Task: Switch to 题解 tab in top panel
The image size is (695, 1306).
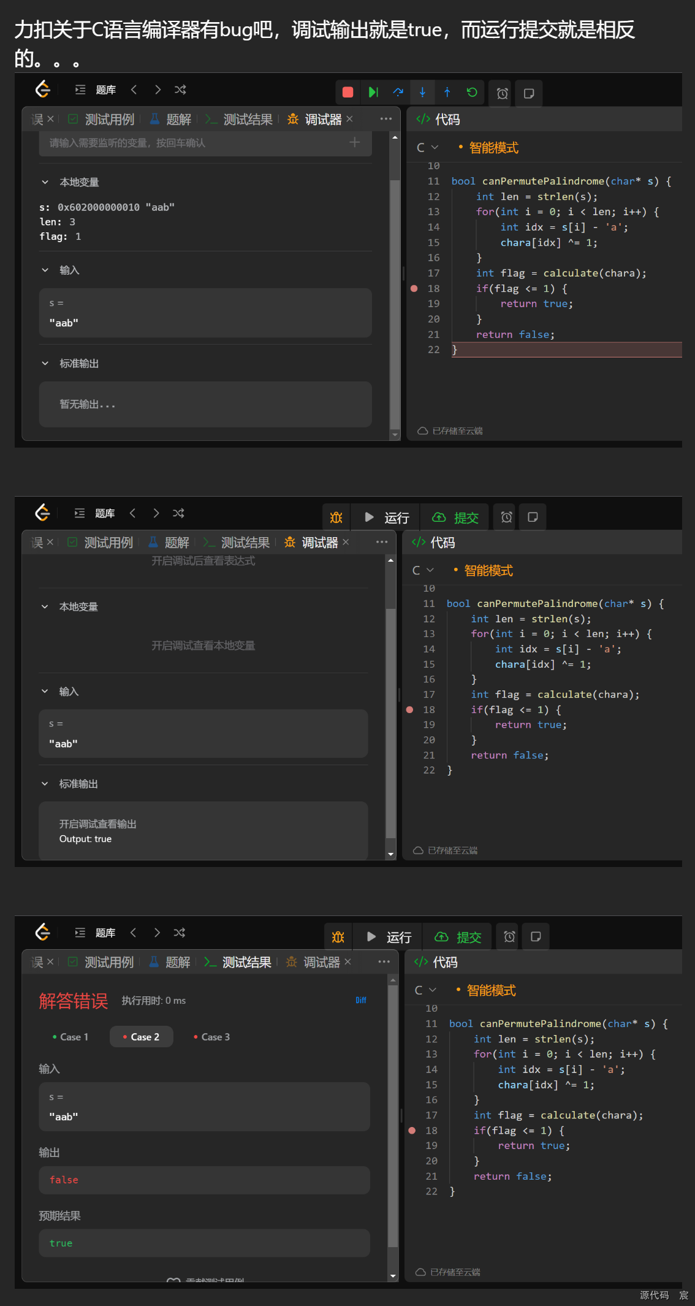Action: pos(170,119)
